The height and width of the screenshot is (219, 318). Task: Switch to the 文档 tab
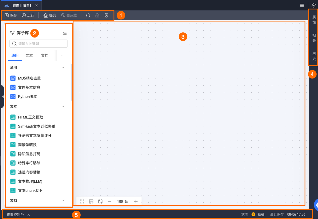(x=45, y=56)
